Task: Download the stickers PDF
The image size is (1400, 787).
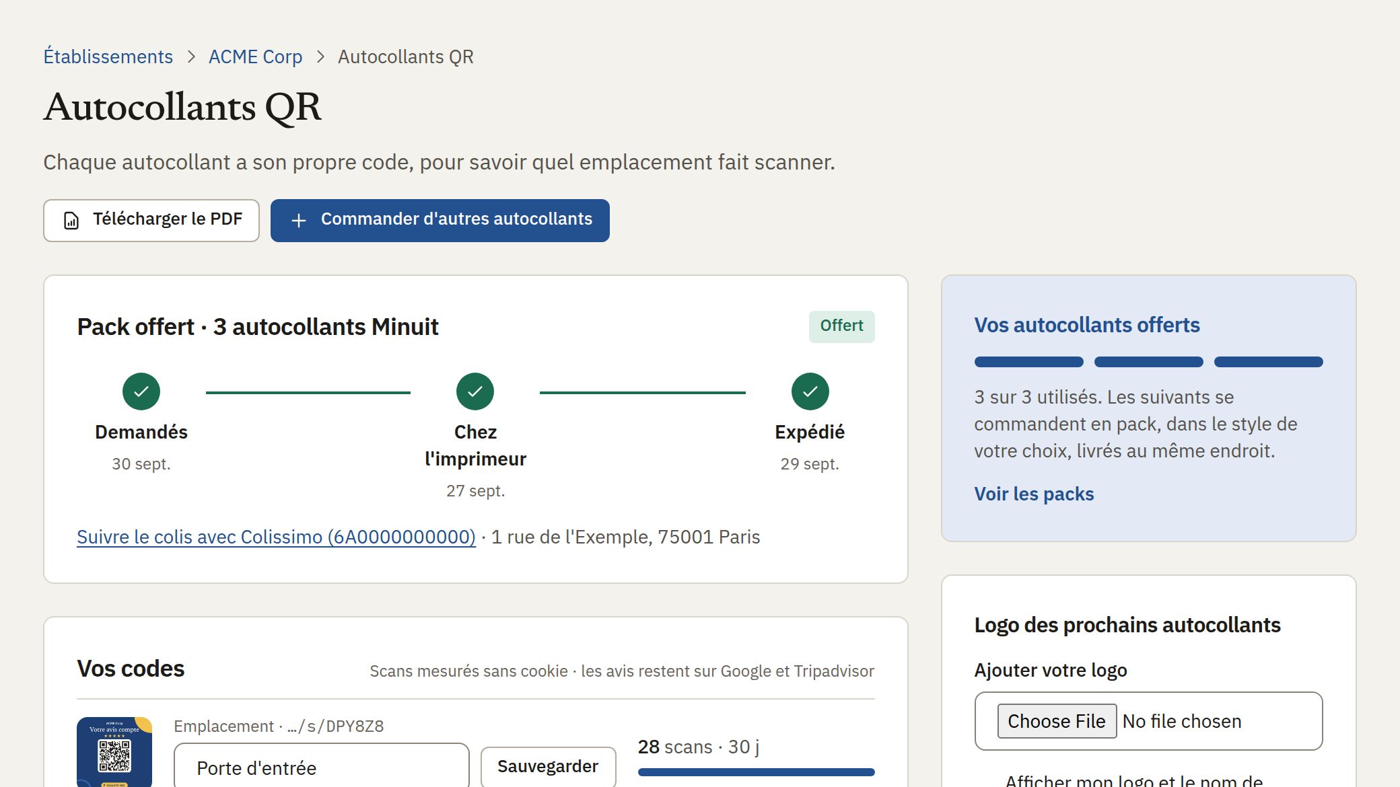Action: pyautogui.click(x=151, y=221)
